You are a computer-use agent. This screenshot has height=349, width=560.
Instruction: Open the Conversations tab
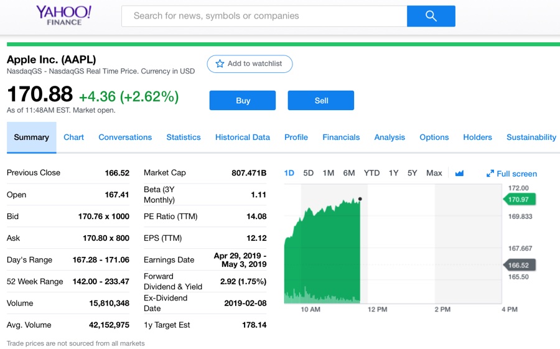[x=125, y=137]
